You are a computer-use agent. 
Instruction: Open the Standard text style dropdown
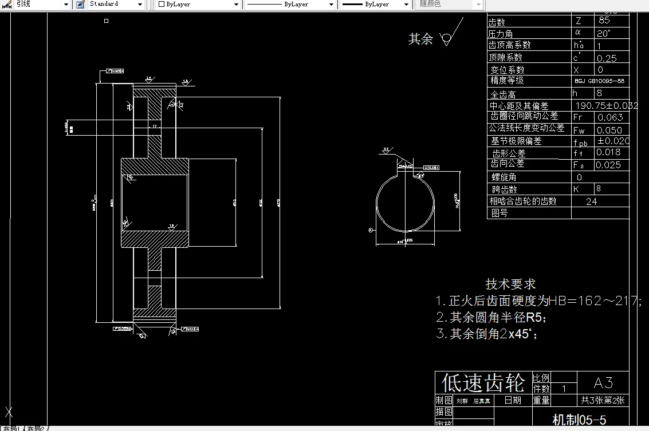[x=139, y=5]
